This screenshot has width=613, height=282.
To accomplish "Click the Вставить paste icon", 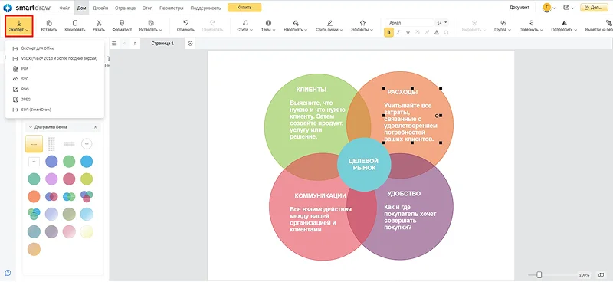I will 49,23.
